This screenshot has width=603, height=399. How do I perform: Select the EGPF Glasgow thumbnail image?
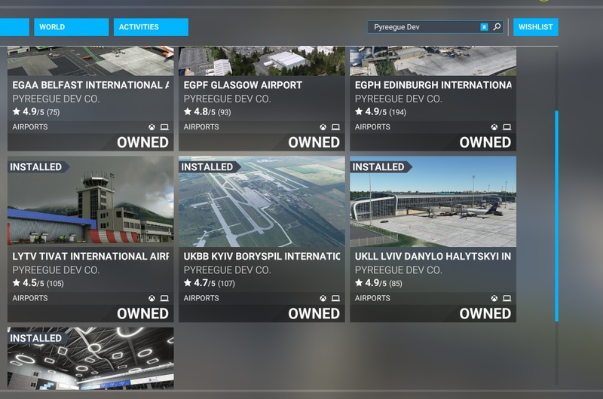click(x=262, y=61)
